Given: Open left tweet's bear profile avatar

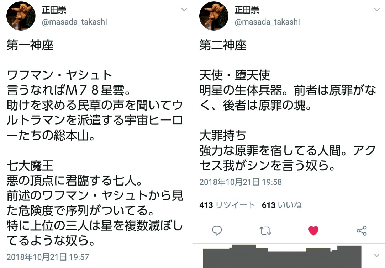Looking at the screenshot, I should tap(21, 16).
